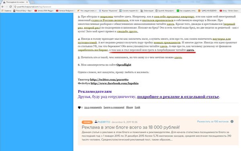Open the Плохой Баку bookmark

[x=23, y=11]
